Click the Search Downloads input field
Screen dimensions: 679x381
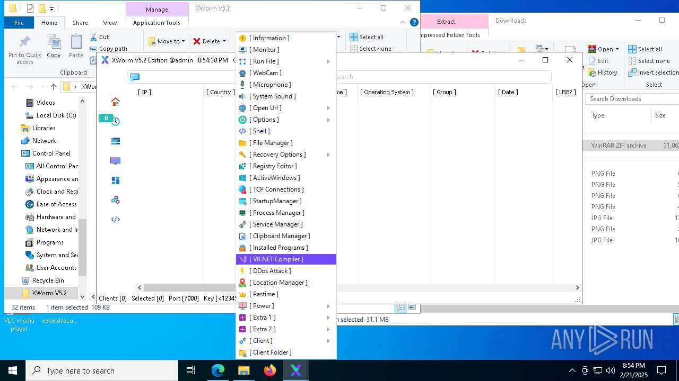point(632,99)
